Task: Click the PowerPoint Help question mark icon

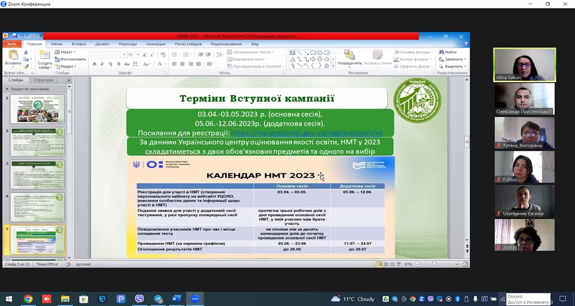Action: click(x=466, y=44)
